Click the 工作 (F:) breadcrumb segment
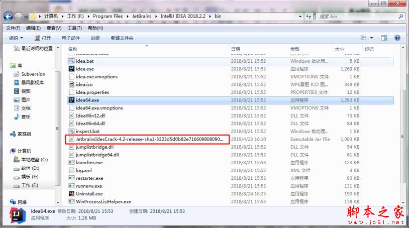This screenshot has width=410, height=228. pos(75,16)
